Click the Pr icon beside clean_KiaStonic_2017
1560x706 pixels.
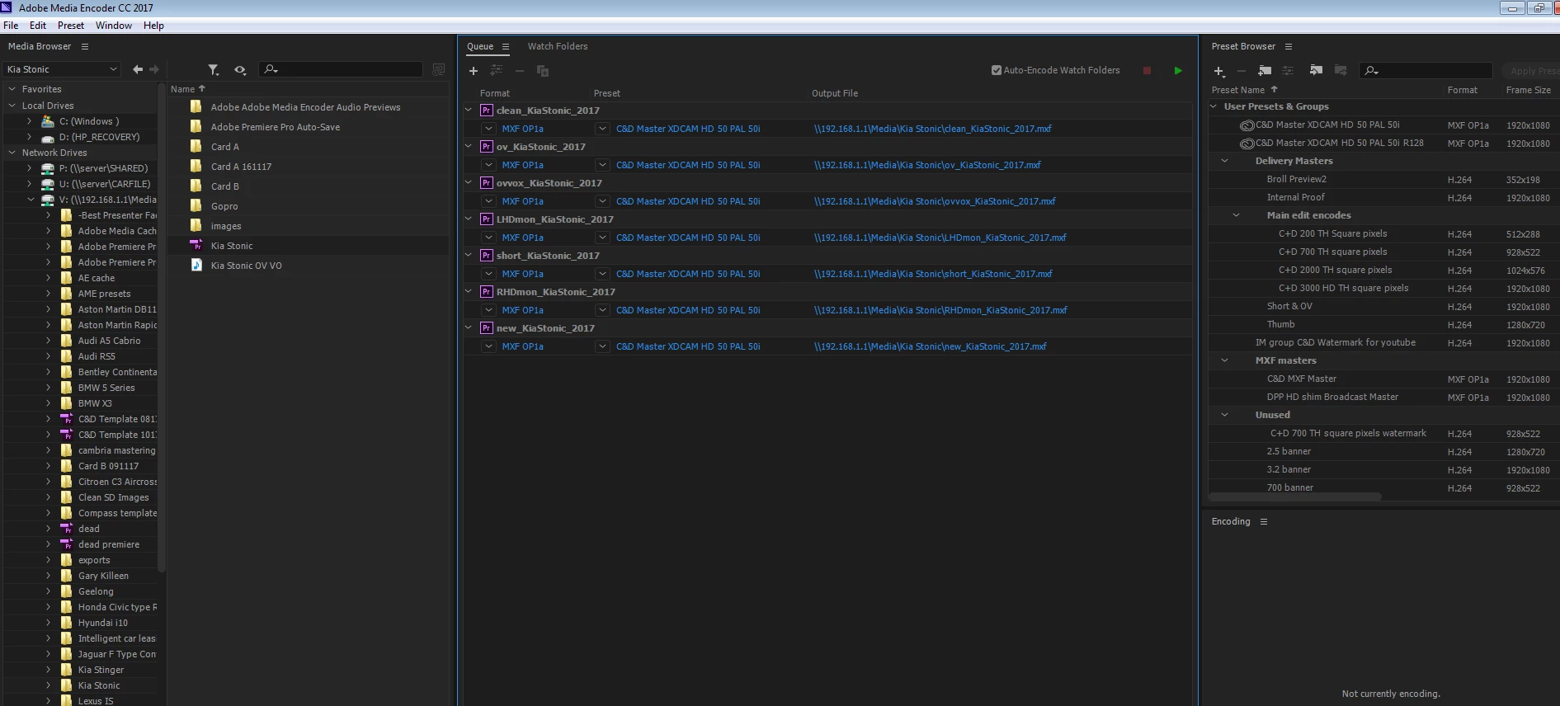click(487, 111)
